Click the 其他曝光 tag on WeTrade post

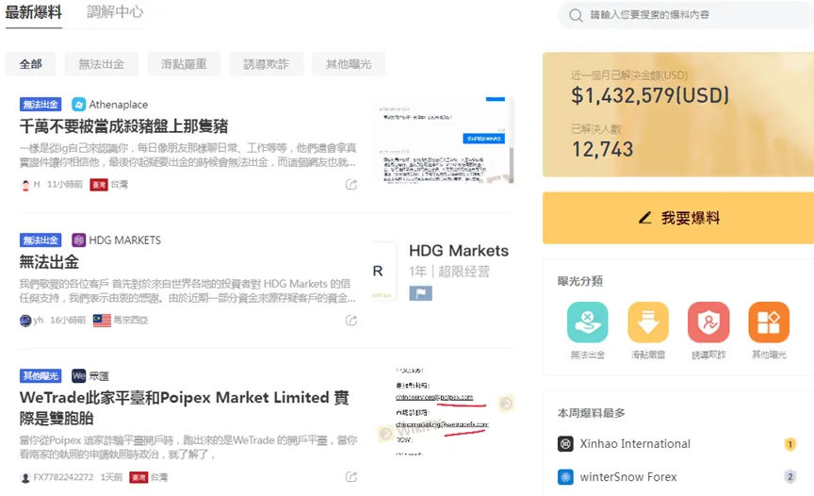[x=41, y=375]
